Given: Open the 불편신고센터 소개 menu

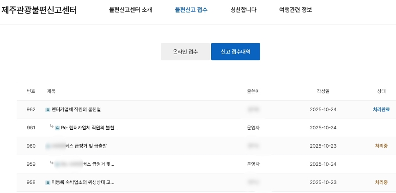Looking at the screenshot, I should click(x=130, y=10).
